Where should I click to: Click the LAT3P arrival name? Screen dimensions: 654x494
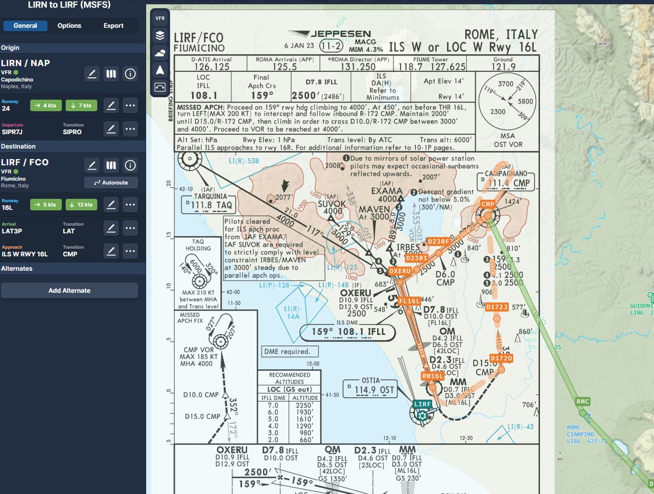[x=12, y=231]
